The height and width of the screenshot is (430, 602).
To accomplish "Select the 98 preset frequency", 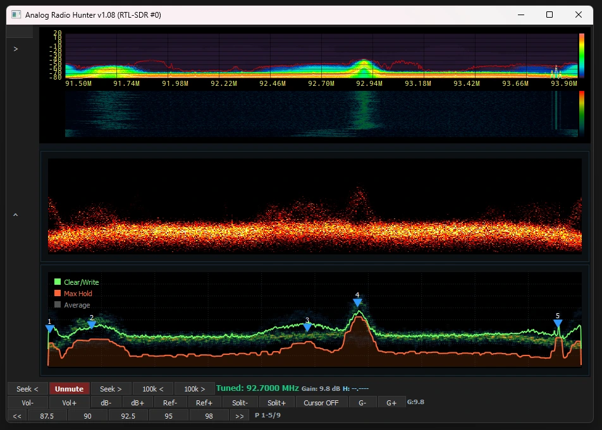I will [x=208, y=415].
